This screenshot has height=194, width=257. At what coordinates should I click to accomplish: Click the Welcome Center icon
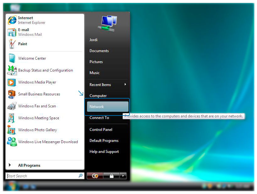pyautogui.click(x=12, y=58)
